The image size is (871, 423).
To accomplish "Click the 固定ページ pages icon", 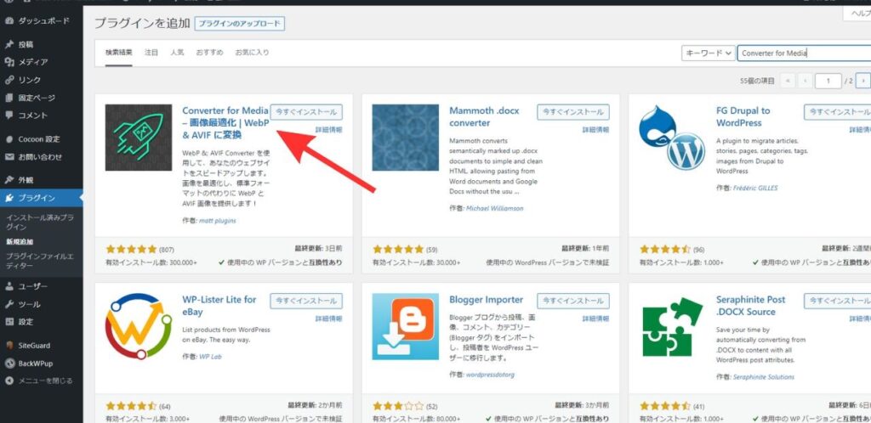I will [9, 99].
